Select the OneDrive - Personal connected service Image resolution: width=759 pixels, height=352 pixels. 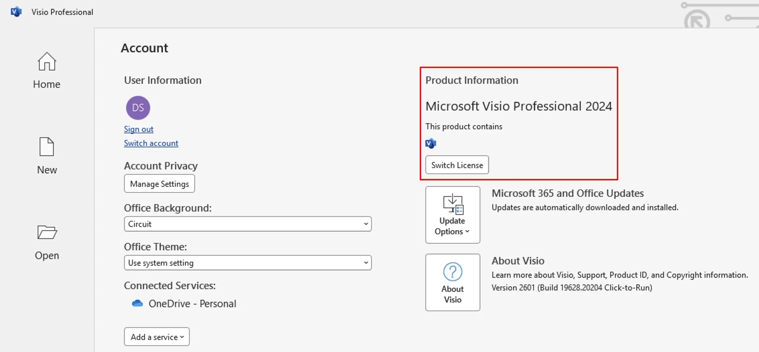click(192, 303)
